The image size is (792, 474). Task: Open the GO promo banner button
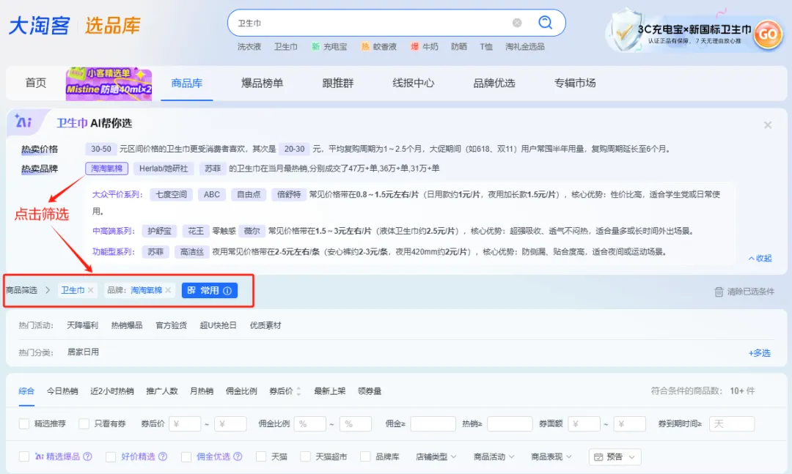[767, 34]
